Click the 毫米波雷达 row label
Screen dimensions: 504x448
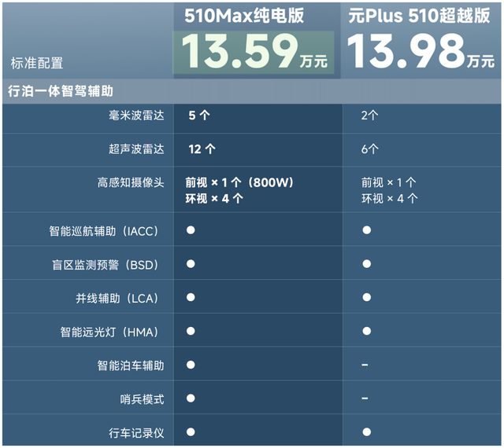(x=136, y=116)
